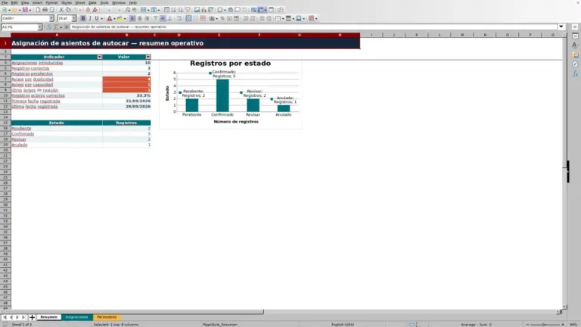581x327 pixels.
Task: Open the sidebar Styles panel icon
Action: (575, 45)
